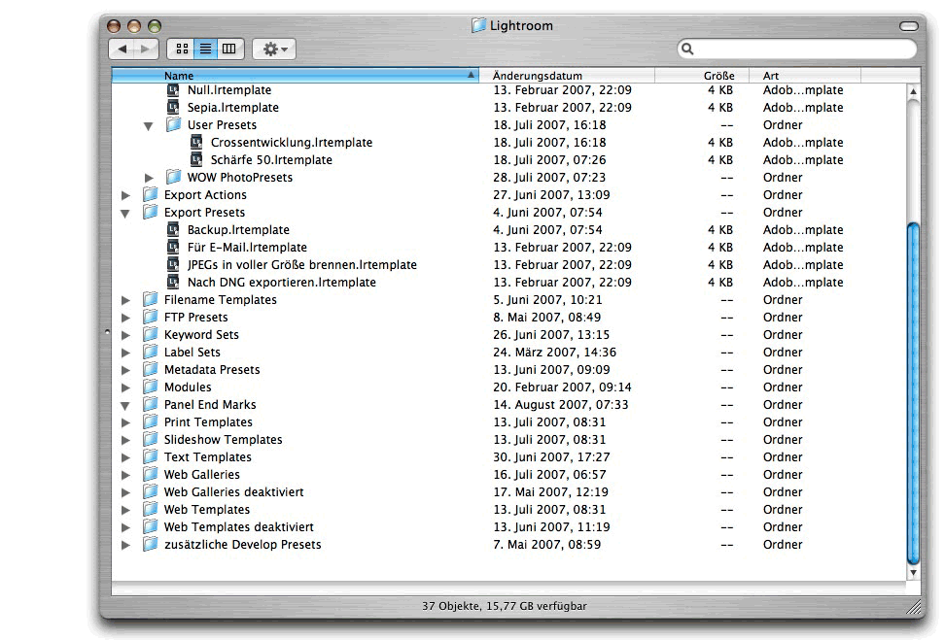
Task: Select Nach DNG exportieren.lrtemplate icon
Action: point(173,282)
